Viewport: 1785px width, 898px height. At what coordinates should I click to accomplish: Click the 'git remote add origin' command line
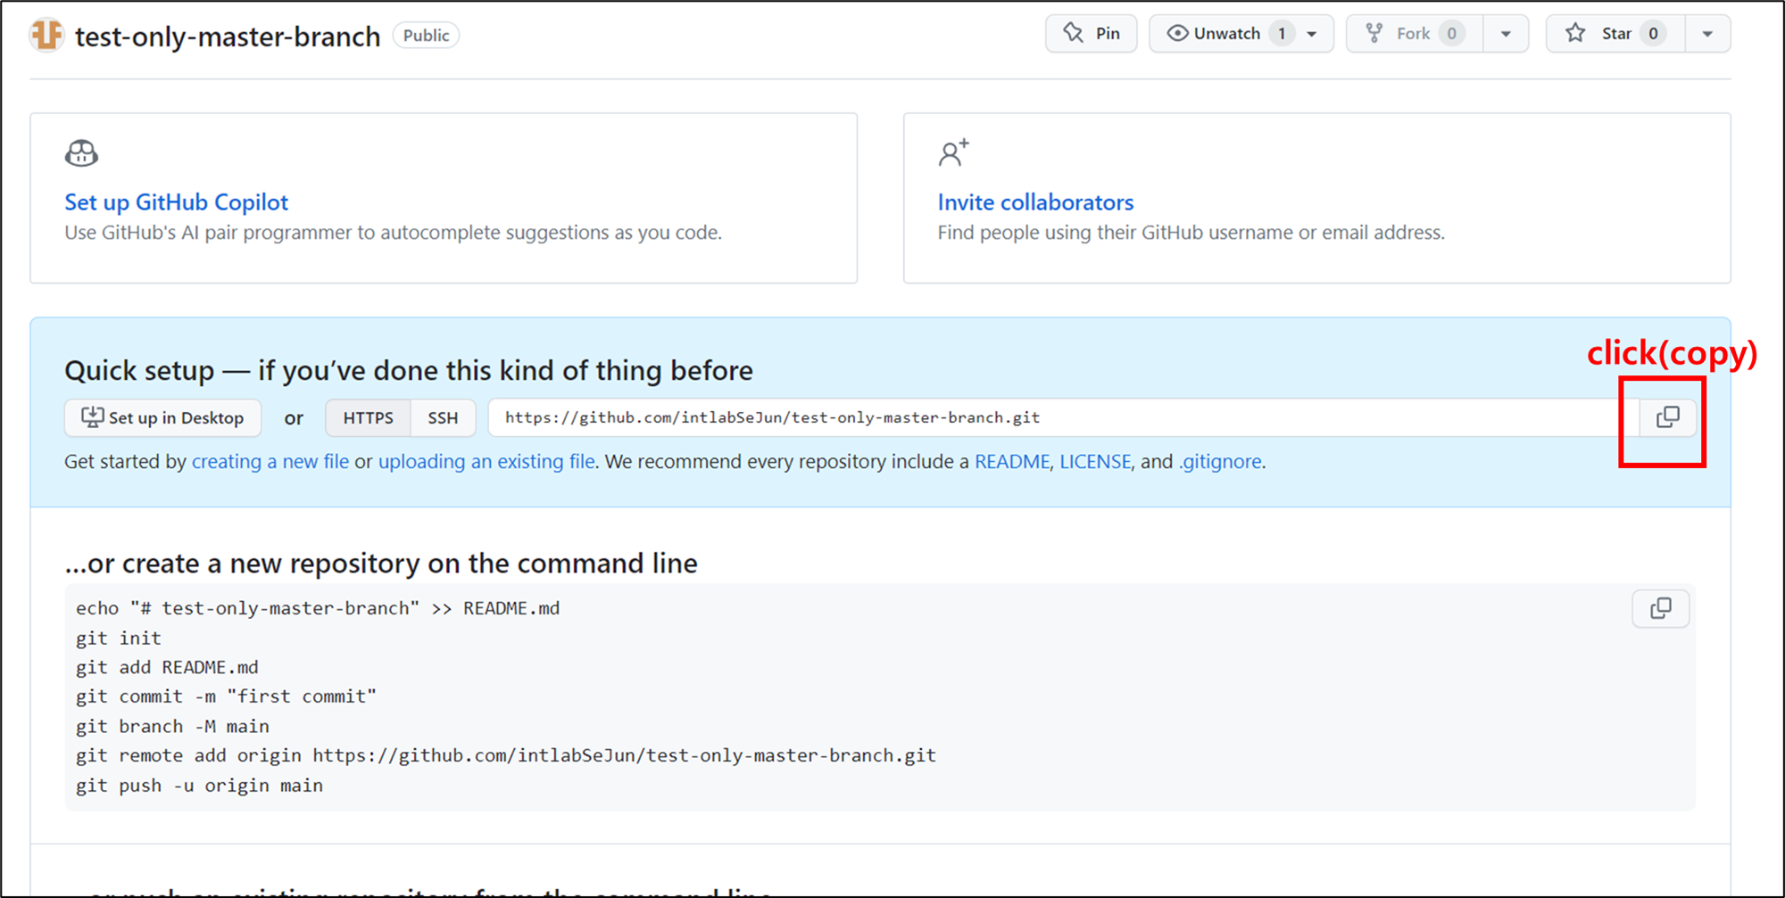pyautogui.click(x=506, y=756)
